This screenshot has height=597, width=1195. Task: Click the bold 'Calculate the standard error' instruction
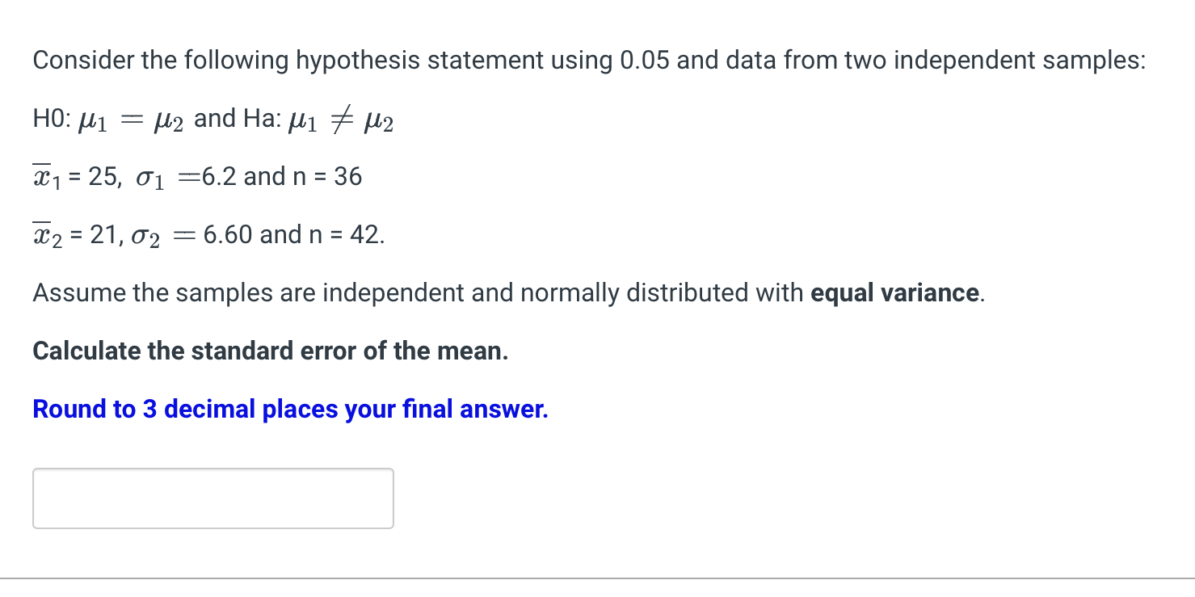coord(271,351)
